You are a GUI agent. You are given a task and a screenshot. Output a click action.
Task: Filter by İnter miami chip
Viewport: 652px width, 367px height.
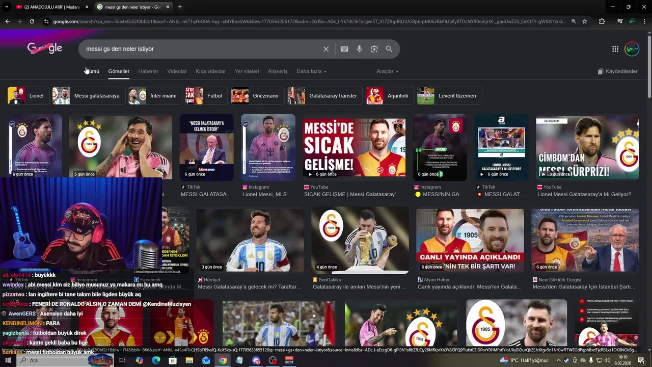155,96
